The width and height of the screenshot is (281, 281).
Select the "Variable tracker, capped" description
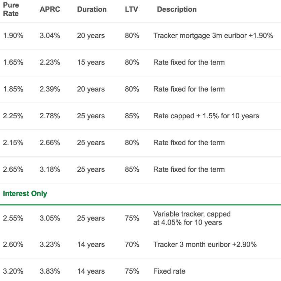point(192,214)
